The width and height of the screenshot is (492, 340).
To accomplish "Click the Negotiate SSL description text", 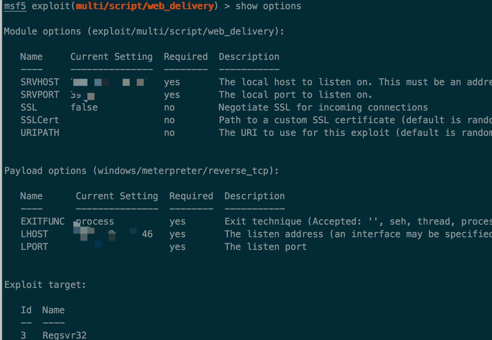I will pyautogui.click(x=323, y=107).
